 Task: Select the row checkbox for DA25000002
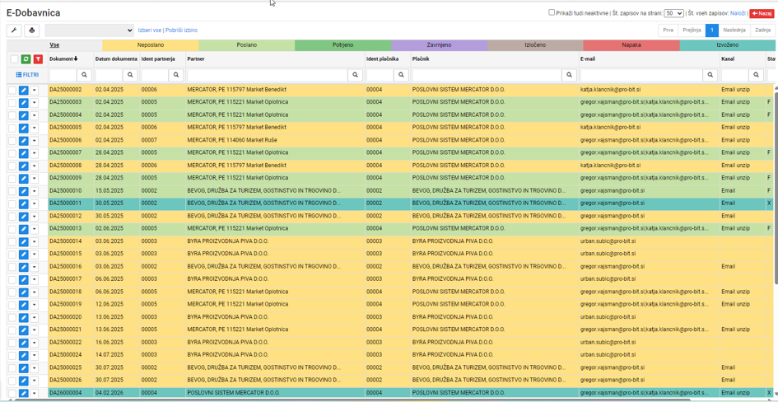12,90
